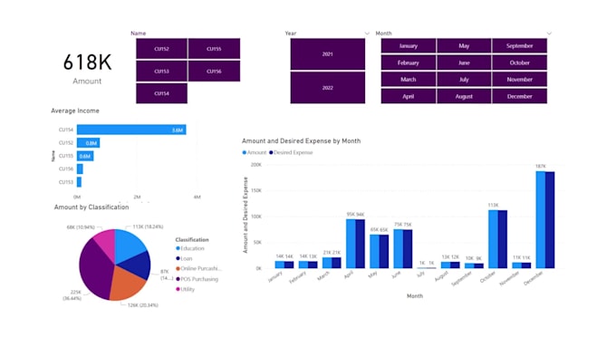Click the 68K (10.94%) pie label

[x=81, y=227]
